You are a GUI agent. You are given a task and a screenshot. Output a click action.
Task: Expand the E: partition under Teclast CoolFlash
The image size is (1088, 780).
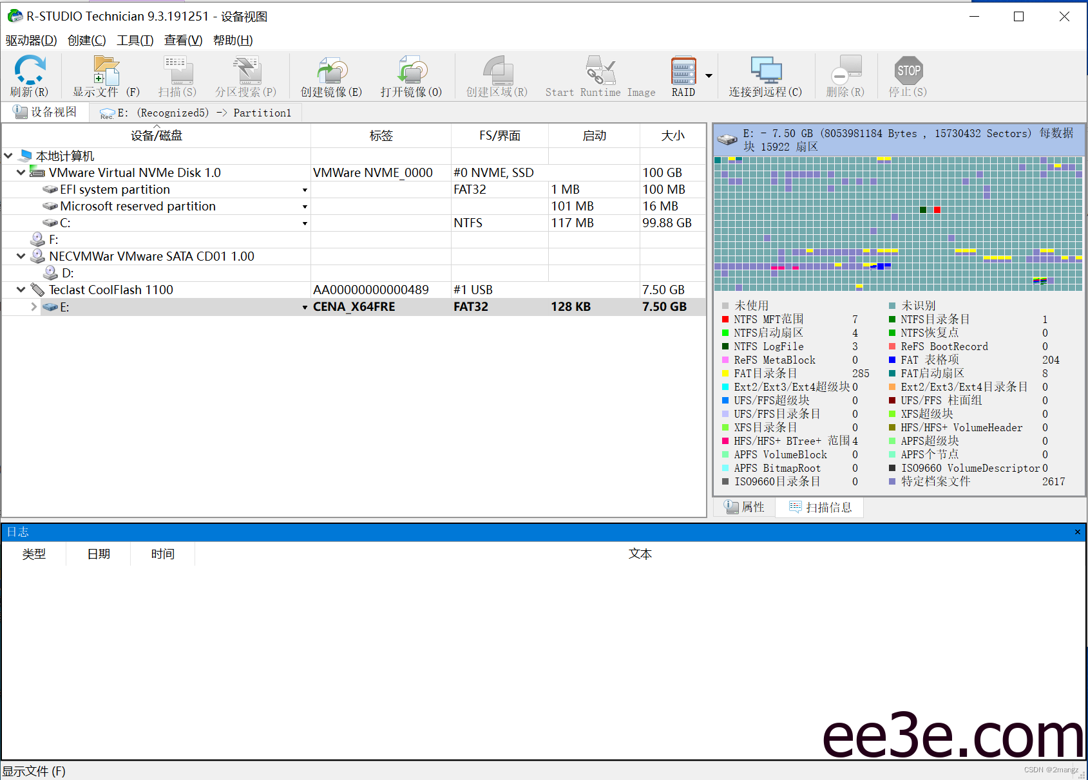pos(33,307)
